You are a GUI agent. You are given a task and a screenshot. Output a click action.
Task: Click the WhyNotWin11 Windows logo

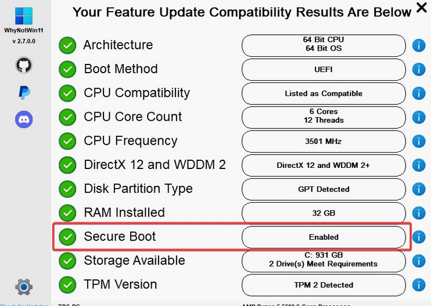(x=24, y=16)
